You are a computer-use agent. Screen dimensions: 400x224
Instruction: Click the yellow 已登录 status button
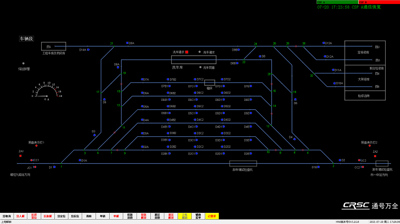tap(212, 216)
